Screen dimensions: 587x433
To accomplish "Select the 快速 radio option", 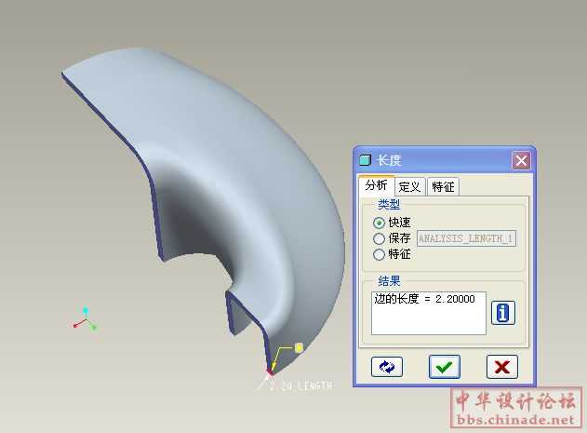I will (379, 223).
